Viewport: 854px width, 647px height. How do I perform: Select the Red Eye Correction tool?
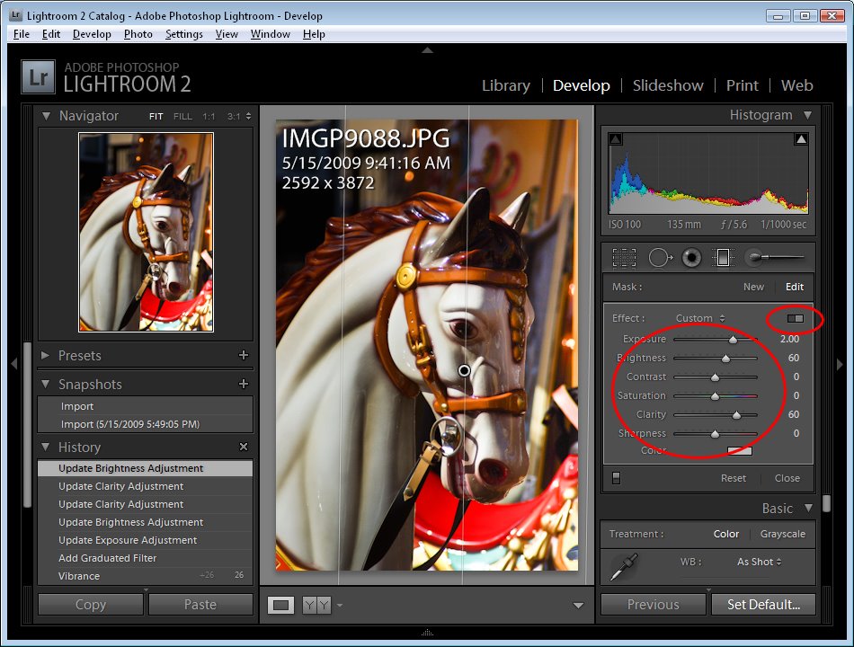pyautogui.click(x=691, y=258)
